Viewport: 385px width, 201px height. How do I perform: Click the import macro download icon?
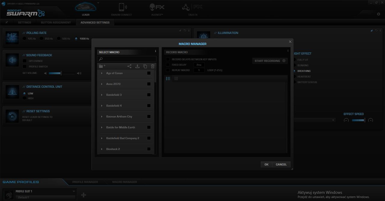point(137,66)
